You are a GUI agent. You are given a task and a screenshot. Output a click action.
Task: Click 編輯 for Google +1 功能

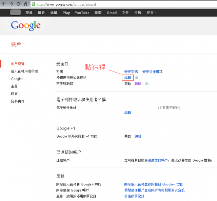tap(138, 136)
